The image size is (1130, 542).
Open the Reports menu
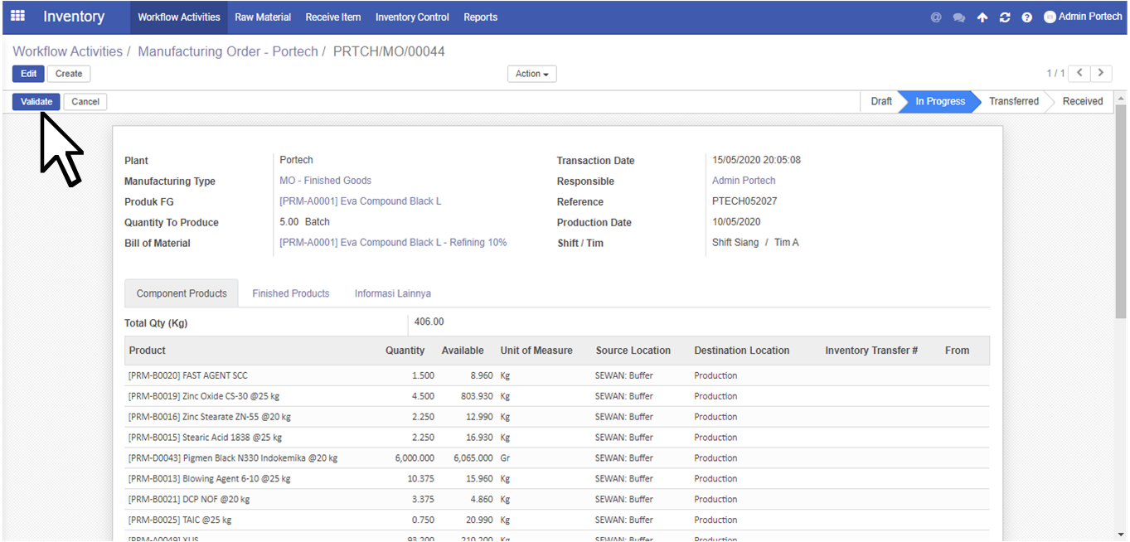pos(480,17)
